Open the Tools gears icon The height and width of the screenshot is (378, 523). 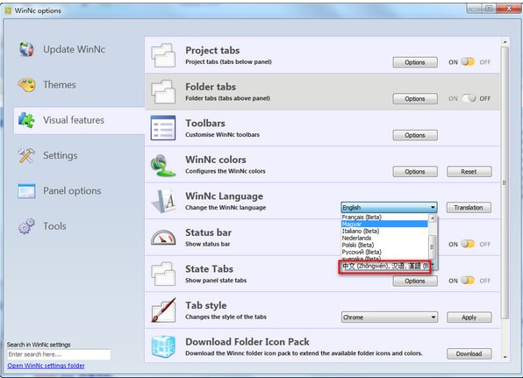(x=26, y=226)
